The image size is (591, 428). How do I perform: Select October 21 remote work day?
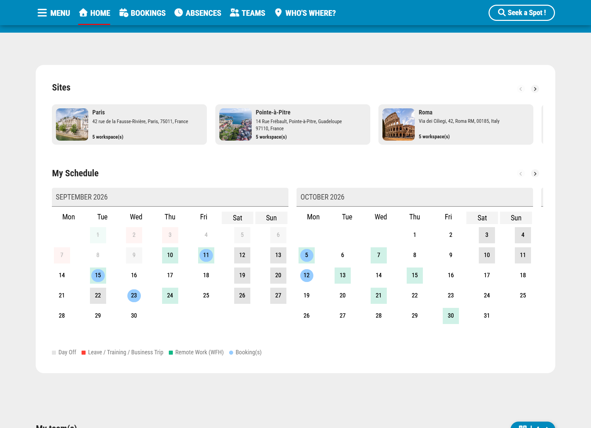click(379, 296)
